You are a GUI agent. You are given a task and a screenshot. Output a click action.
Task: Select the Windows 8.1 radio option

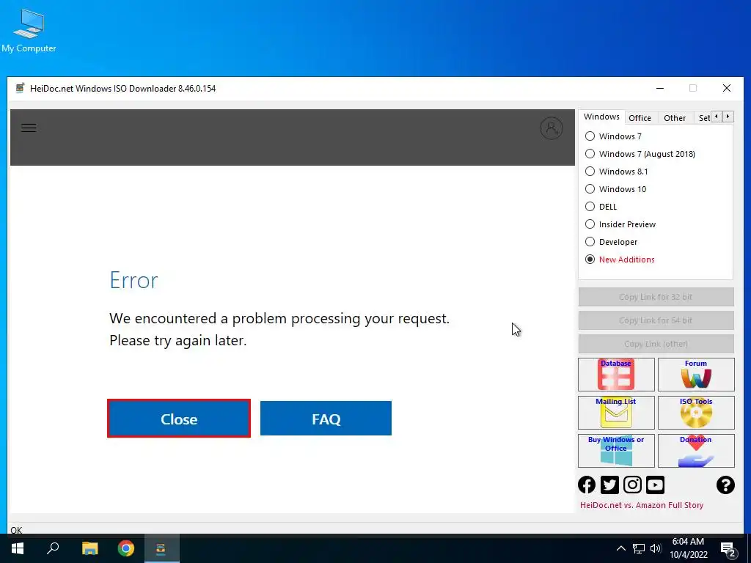(x=617, y=172)
